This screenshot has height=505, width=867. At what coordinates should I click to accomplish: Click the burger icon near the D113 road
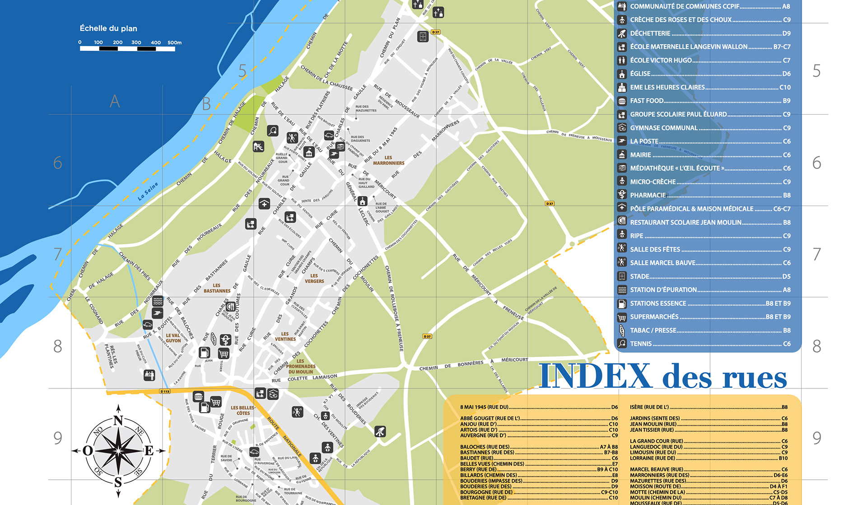[x=198, y=397]
